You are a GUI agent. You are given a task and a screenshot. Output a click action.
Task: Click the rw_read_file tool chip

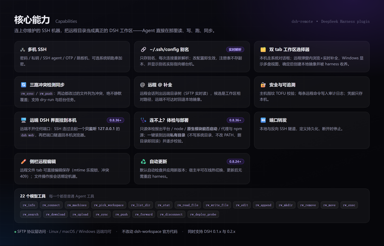(188, 205)
